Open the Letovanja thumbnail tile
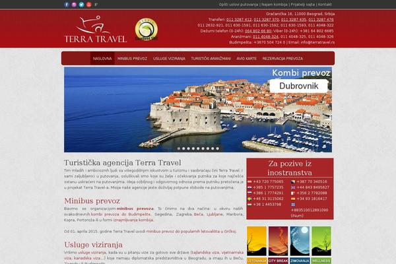The width and height of the screenshot is (396, 264). click(x=257, y=245)
